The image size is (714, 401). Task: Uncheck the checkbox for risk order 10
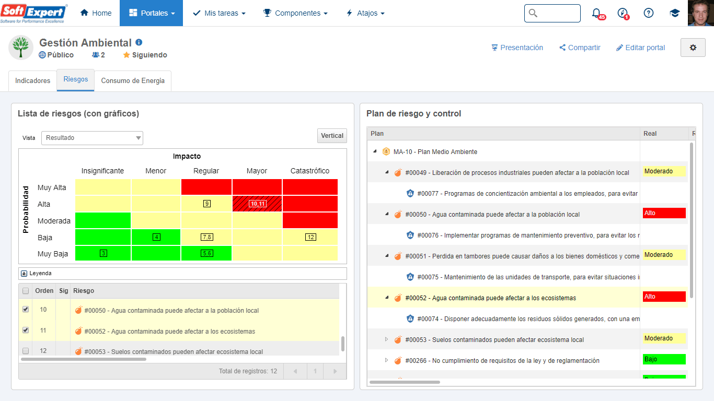click(26, 310)
